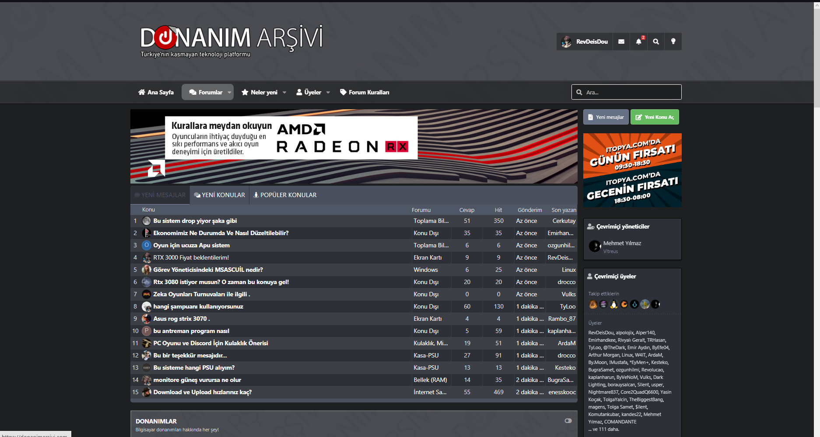Open topic 'Asus rog strix 3070'
The image size is (820, 437).
coord(182,319)
